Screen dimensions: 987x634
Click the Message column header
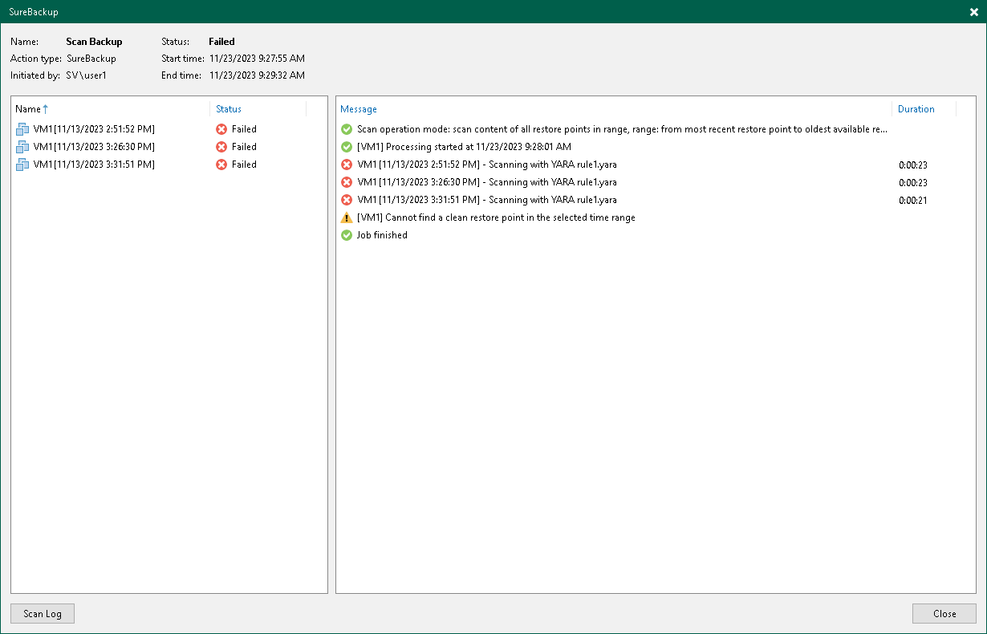359,109
